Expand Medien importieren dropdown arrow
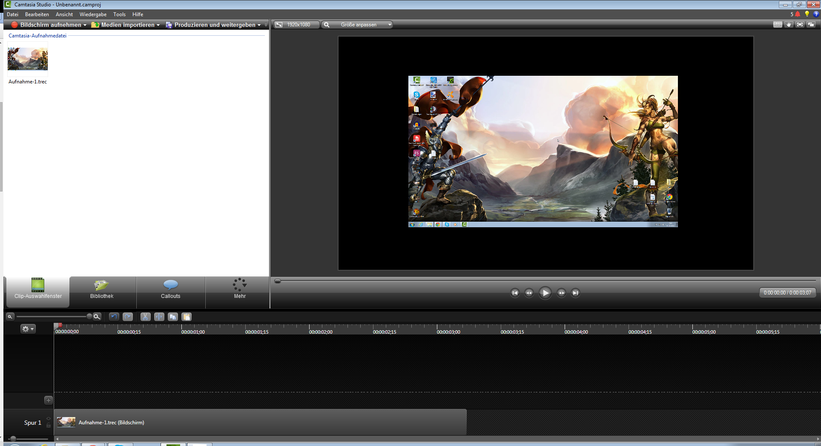 tap(158, 25)
